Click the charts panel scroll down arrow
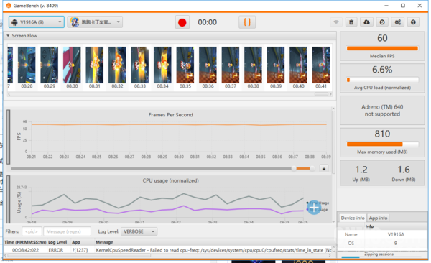 (333, 221)
